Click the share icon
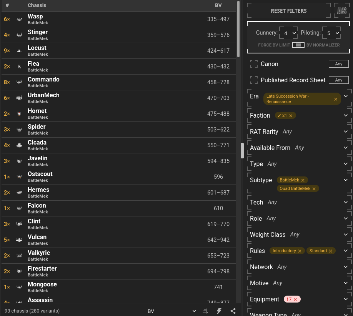Image resolution: width=353 pixels, height=316 pixels. 233,311
